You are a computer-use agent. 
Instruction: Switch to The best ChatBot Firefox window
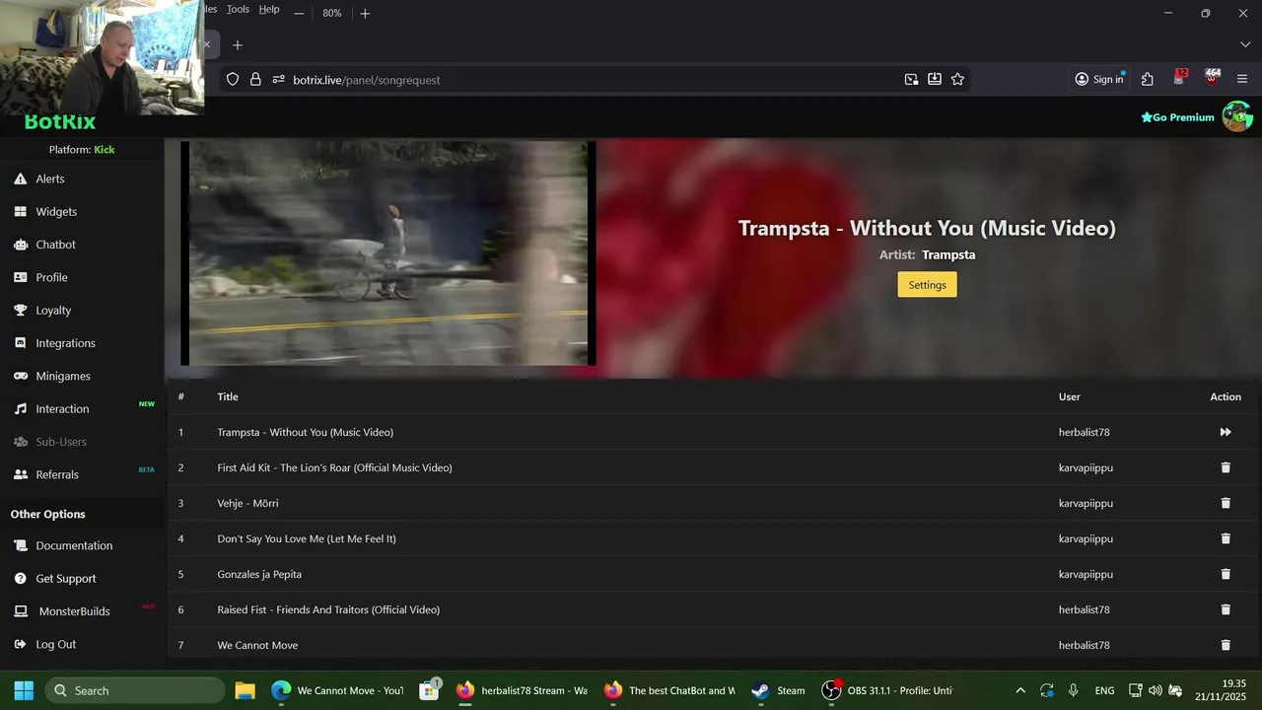[x=669, y=690]
